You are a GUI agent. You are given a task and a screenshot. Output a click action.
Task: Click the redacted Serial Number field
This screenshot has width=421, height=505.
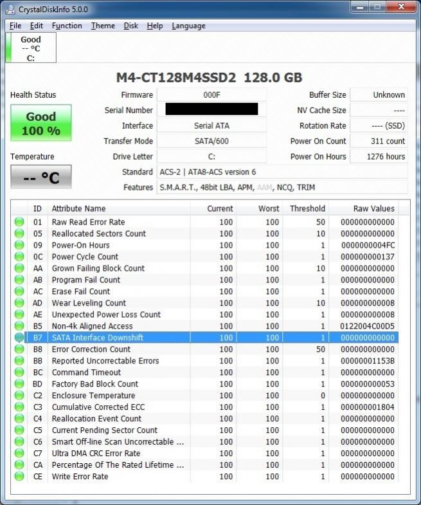point(212,110)
